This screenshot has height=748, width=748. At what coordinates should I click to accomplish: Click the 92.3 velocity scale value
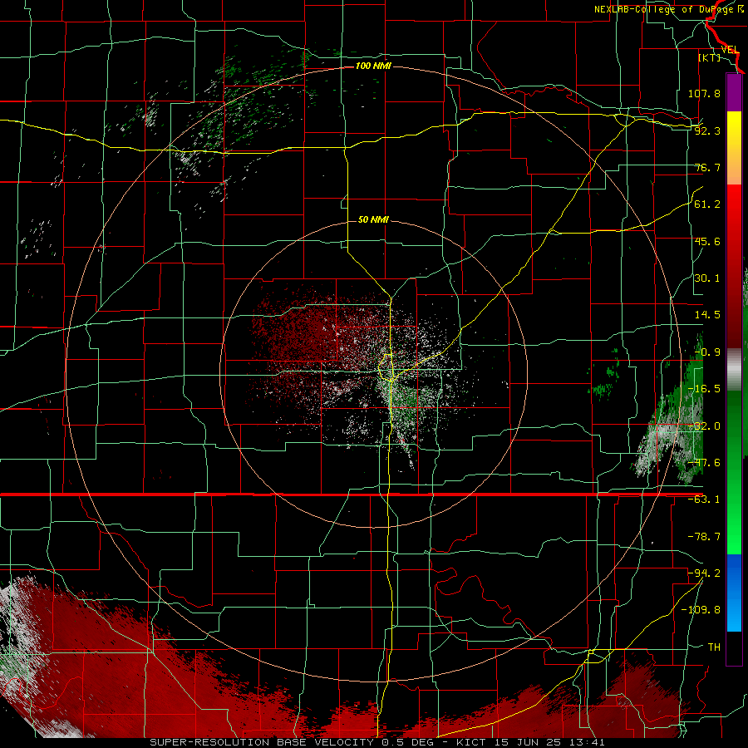point(707,130)
